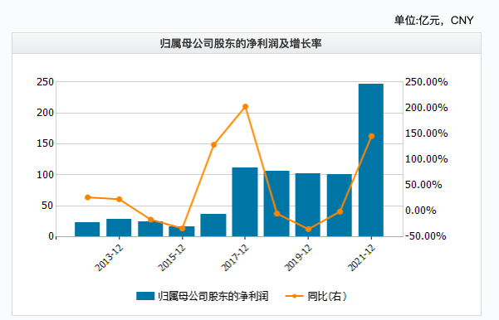This screenshot has width=499, height=320.
Task: Click the bar between 2017-12 and 2019-12
Action: point(276,204)
